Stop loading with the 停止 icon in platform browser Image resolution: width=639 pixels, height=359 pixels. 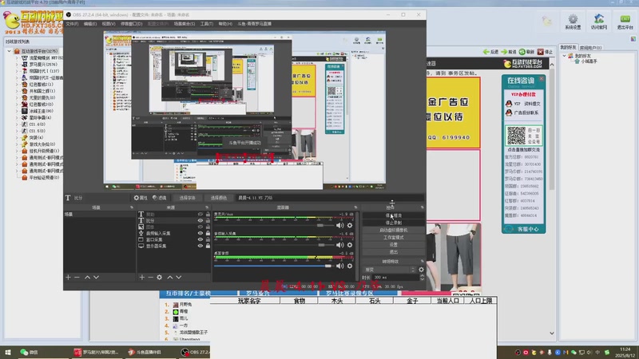pos(545,52)
